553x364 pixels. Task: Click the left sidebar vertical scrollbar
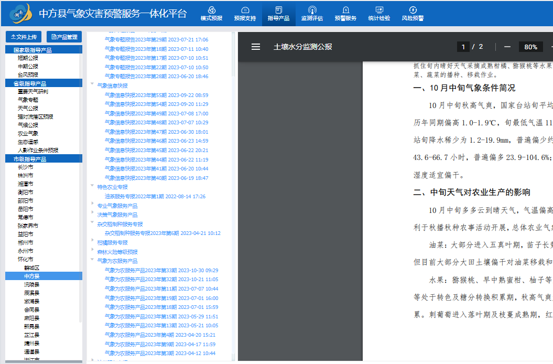click(x=80, y=184)
